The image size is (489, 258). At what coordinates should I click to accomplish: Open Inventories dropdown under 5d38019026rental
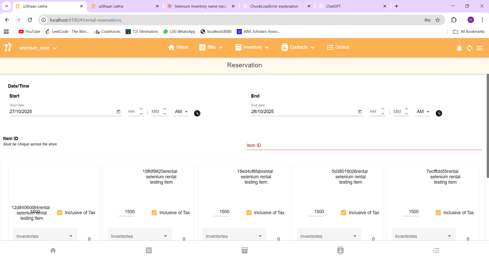329,236
